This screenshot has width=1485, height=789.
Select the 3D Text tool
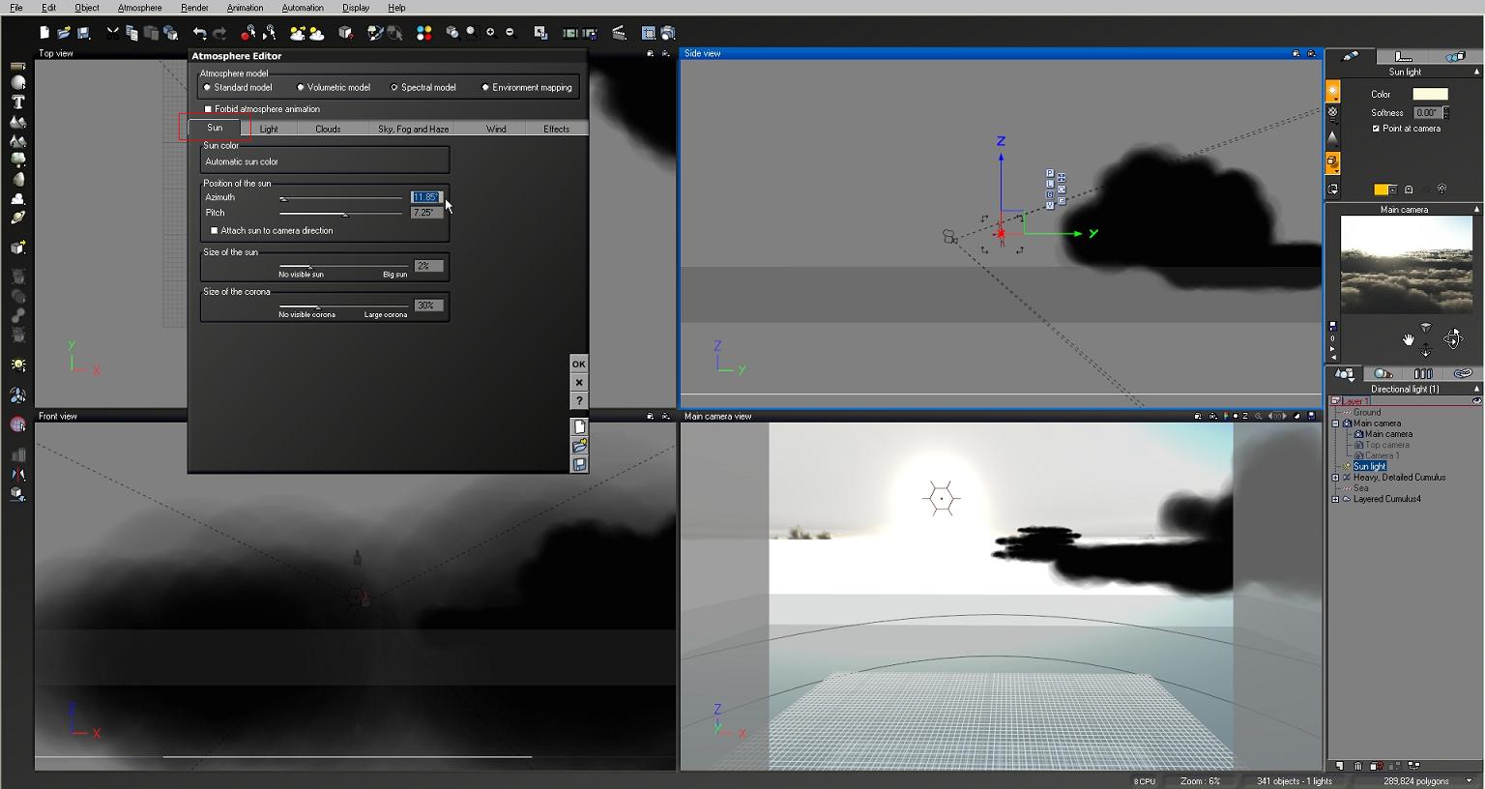tap(17, 102)
